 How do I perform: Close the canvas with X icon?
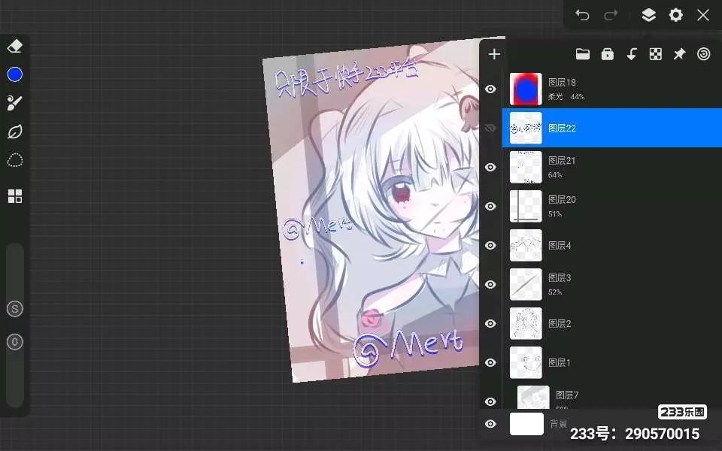click(x=703, y=15)
